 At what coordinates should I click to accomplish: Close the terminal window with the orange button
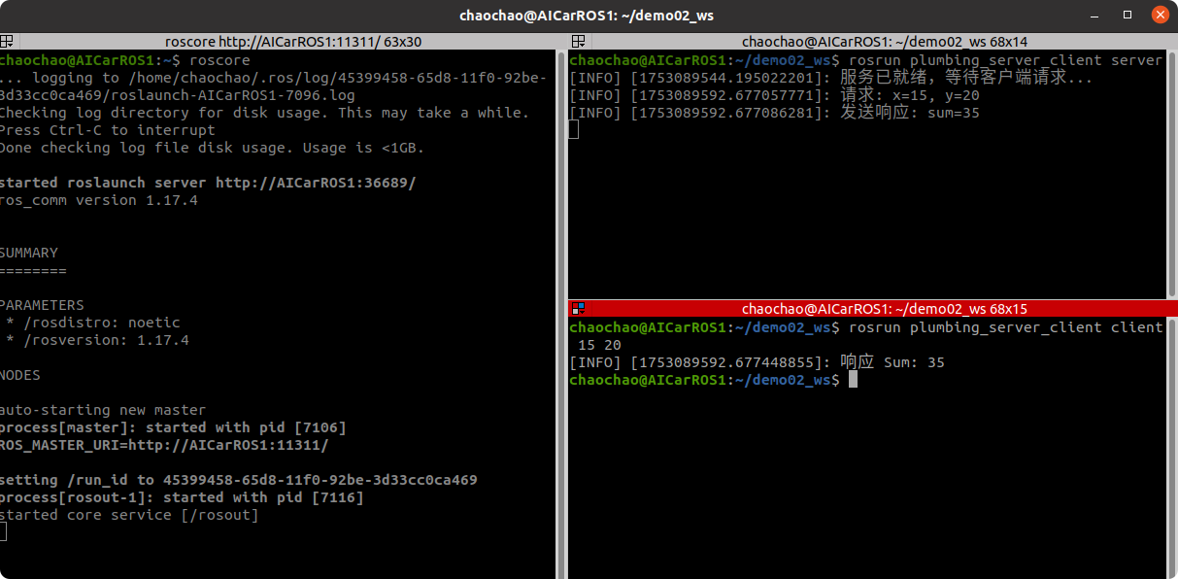(1159, 15)
